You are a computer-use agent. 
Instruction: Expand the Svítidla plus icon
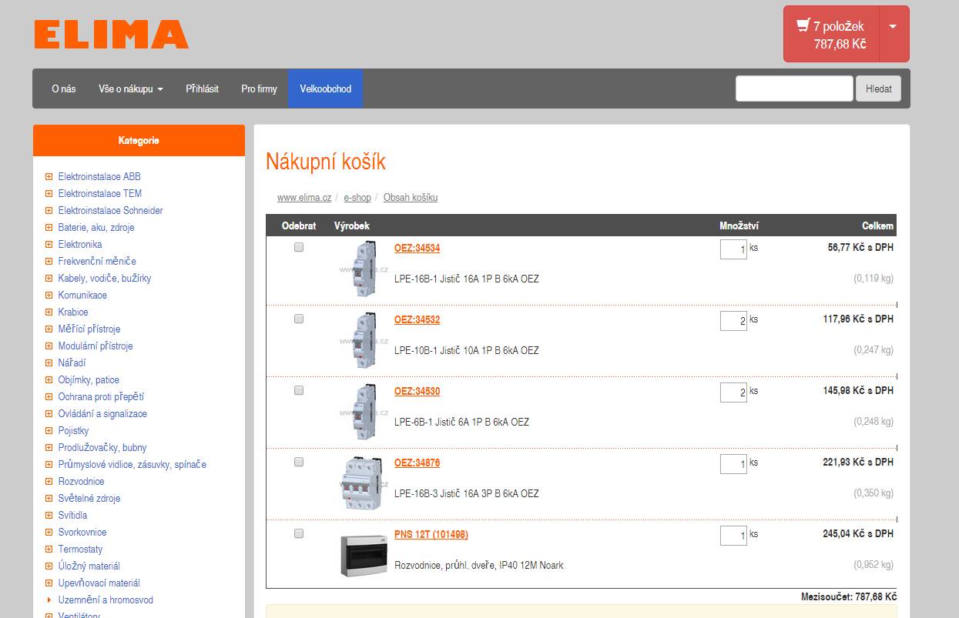[49, 515]
